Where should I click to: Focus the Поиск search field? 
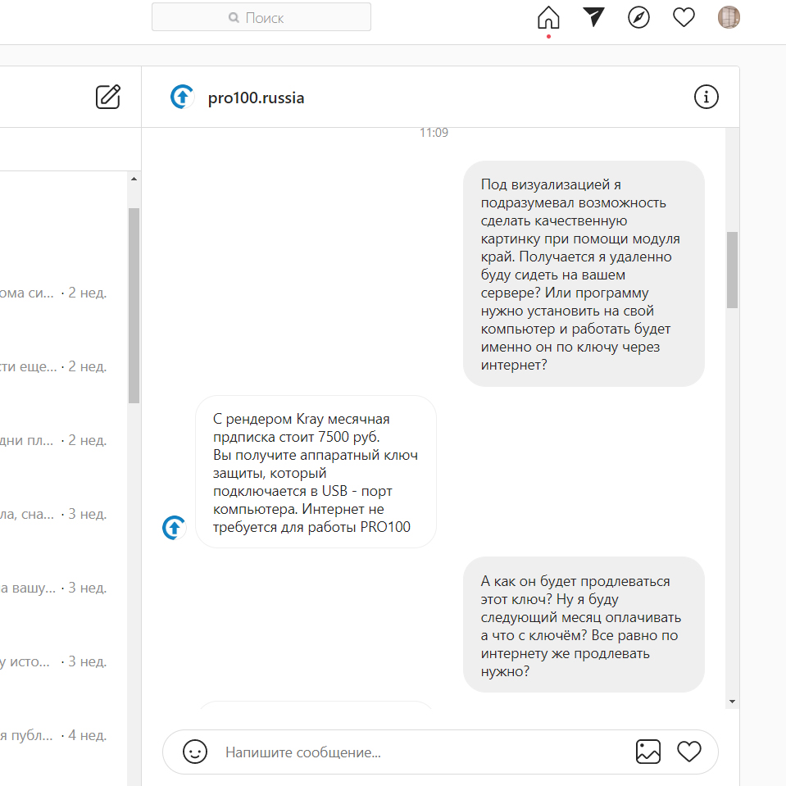[261, 17]
